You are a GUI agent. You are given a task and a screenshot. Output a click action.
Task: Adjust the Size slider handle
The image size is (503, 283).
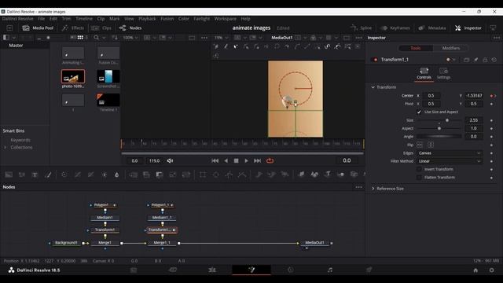447,120
